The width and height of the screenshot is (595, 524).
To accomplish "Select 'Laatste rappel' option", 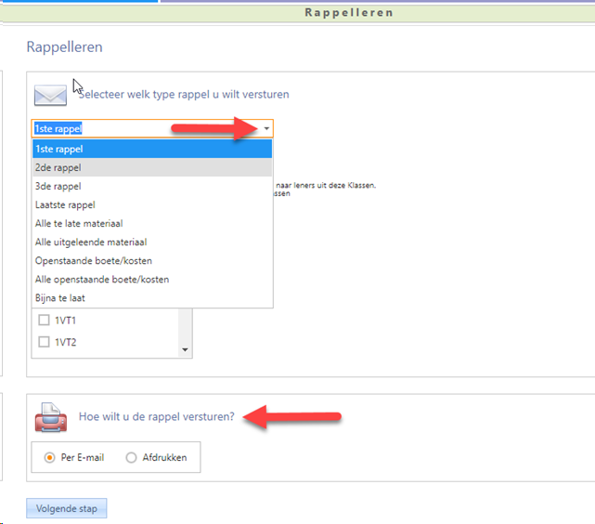I will [65, 205].
